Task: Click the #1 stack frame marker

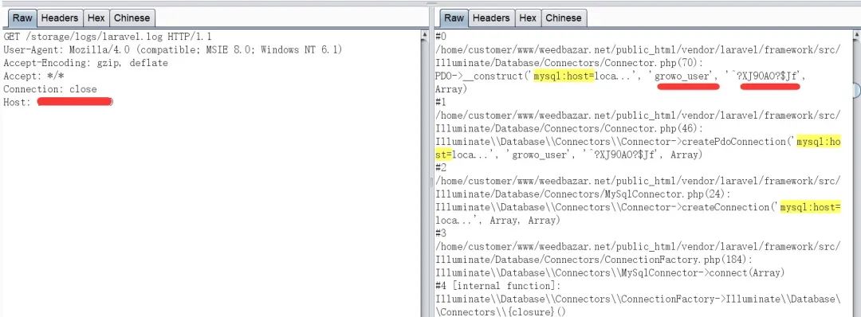Action: tap(441, 102)
